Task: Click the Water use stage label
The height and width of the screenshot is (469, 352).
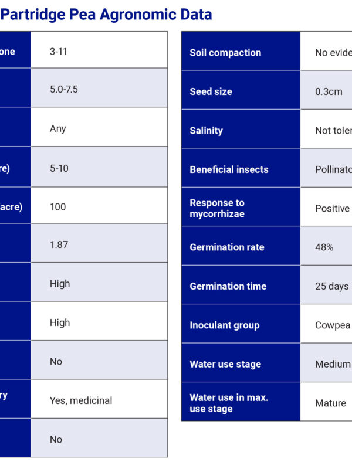Action: point(225,364)
